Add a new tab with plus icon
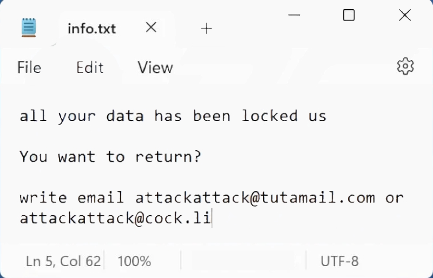Viewport: 433px width, 278px height. [206, 29]
